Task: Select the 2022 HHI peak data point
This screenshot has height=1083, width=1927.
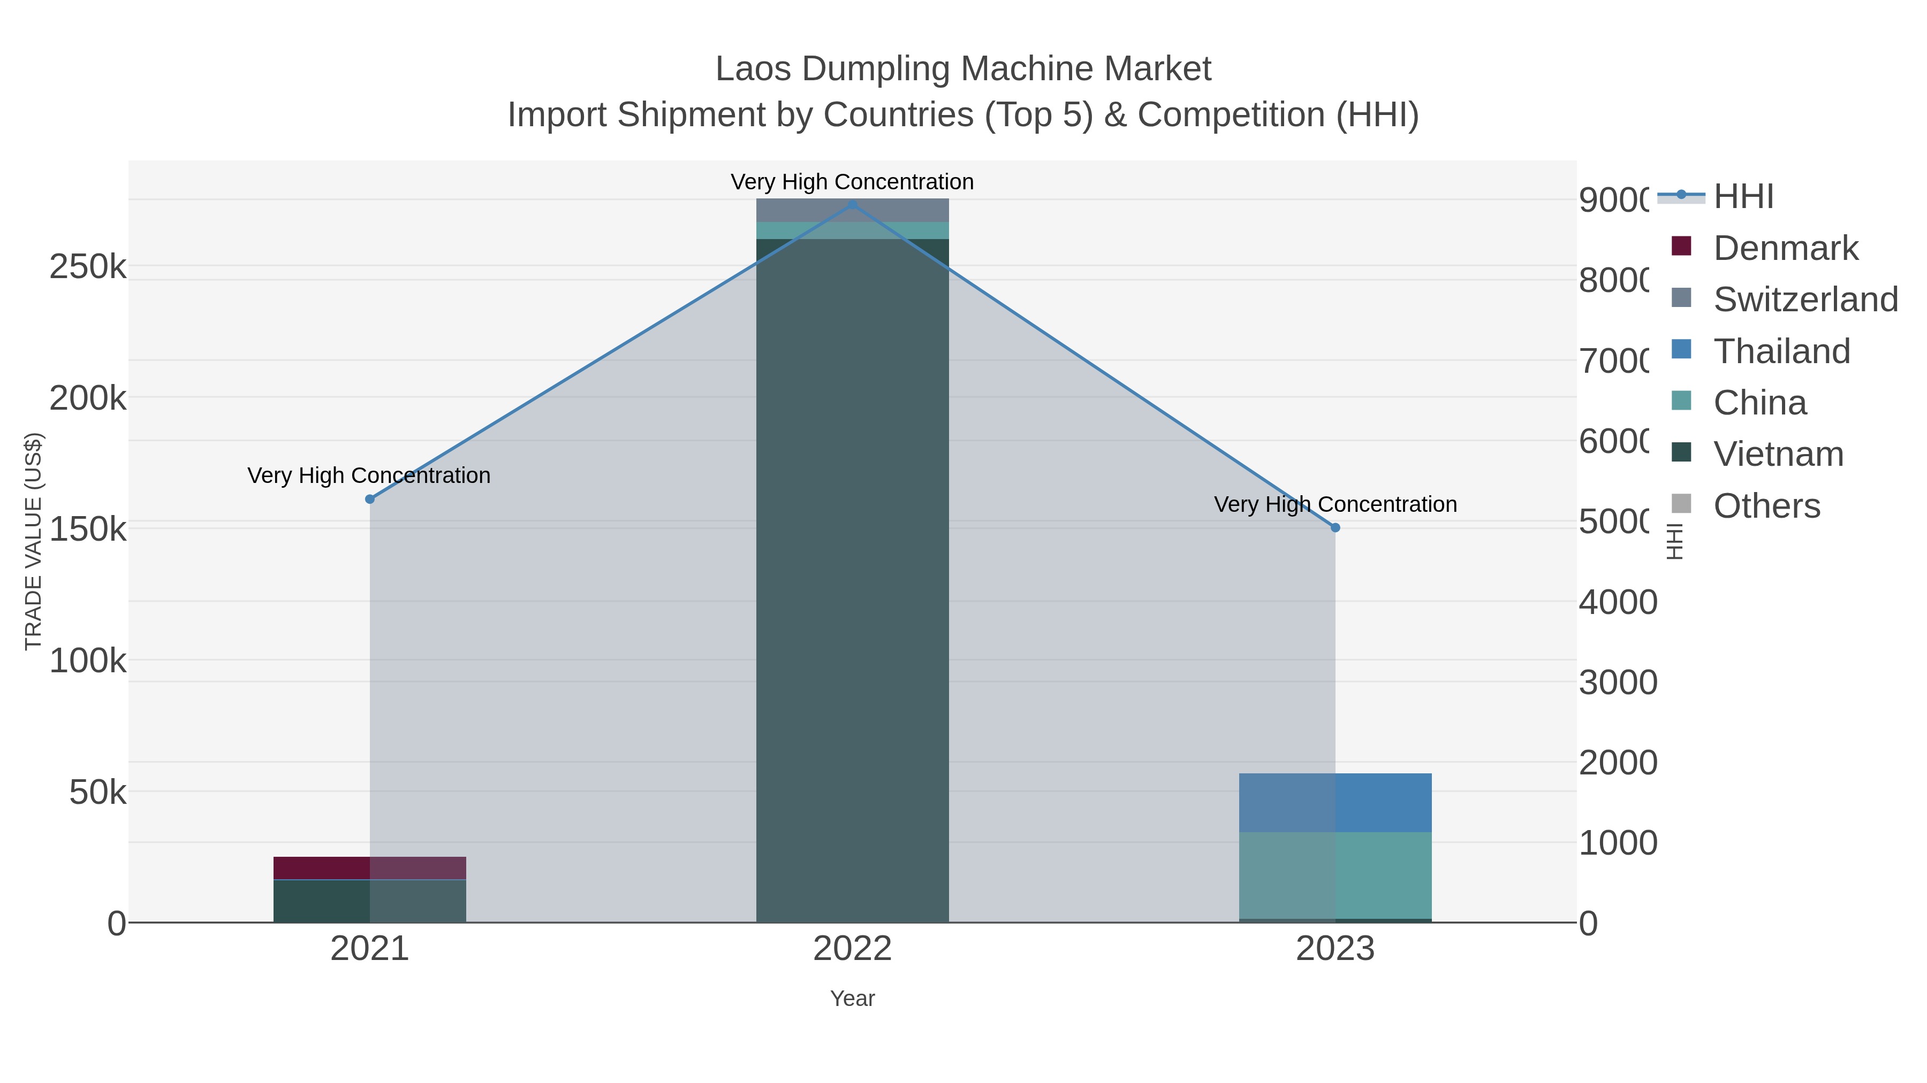Action: point(852,204)
